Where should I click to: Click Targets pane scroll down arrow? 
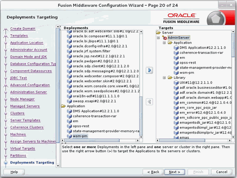[233, 137]
